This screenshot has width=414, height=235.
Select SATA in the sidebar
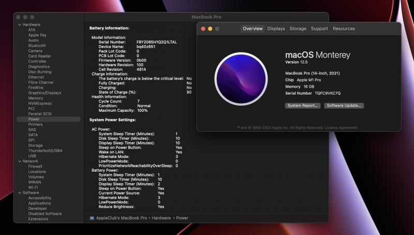point(33,135)
